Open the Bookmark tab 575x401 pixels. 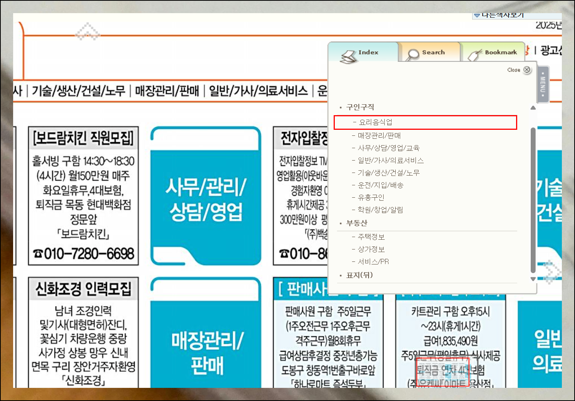point(492,52)
